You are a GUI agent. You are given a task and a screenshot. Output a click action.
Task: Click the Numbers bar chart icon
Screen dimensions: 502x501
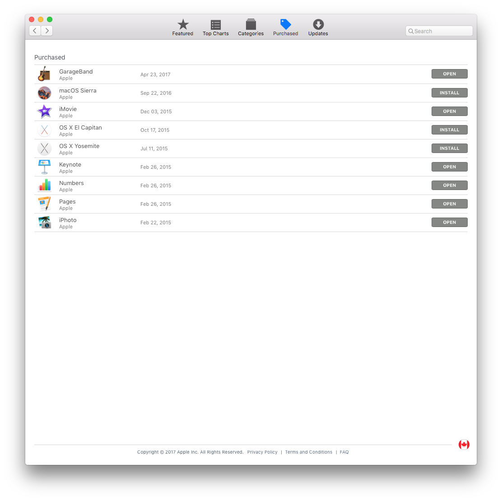[x=45, y=186]
